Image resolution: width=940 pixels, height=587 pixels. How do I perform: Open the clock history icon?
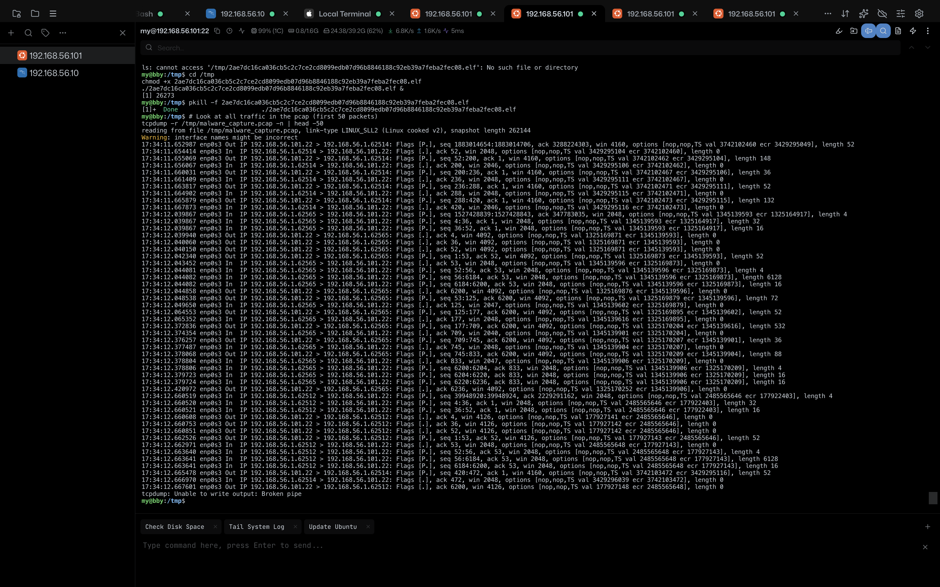[229, 31]
